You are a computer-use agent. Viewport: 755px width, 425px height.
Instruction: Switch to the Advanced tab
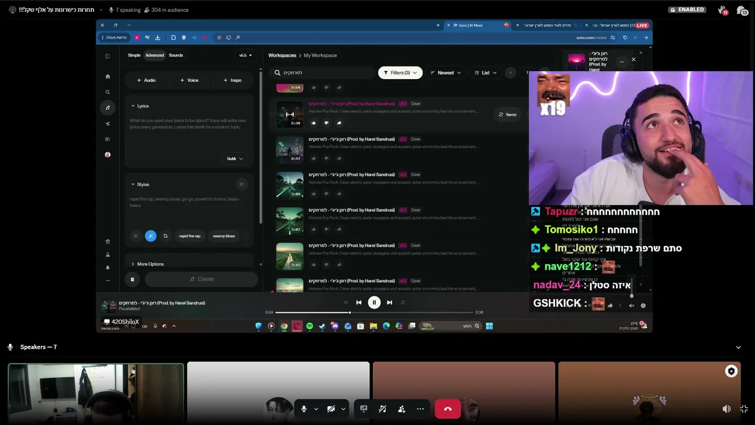coord(155,55)
